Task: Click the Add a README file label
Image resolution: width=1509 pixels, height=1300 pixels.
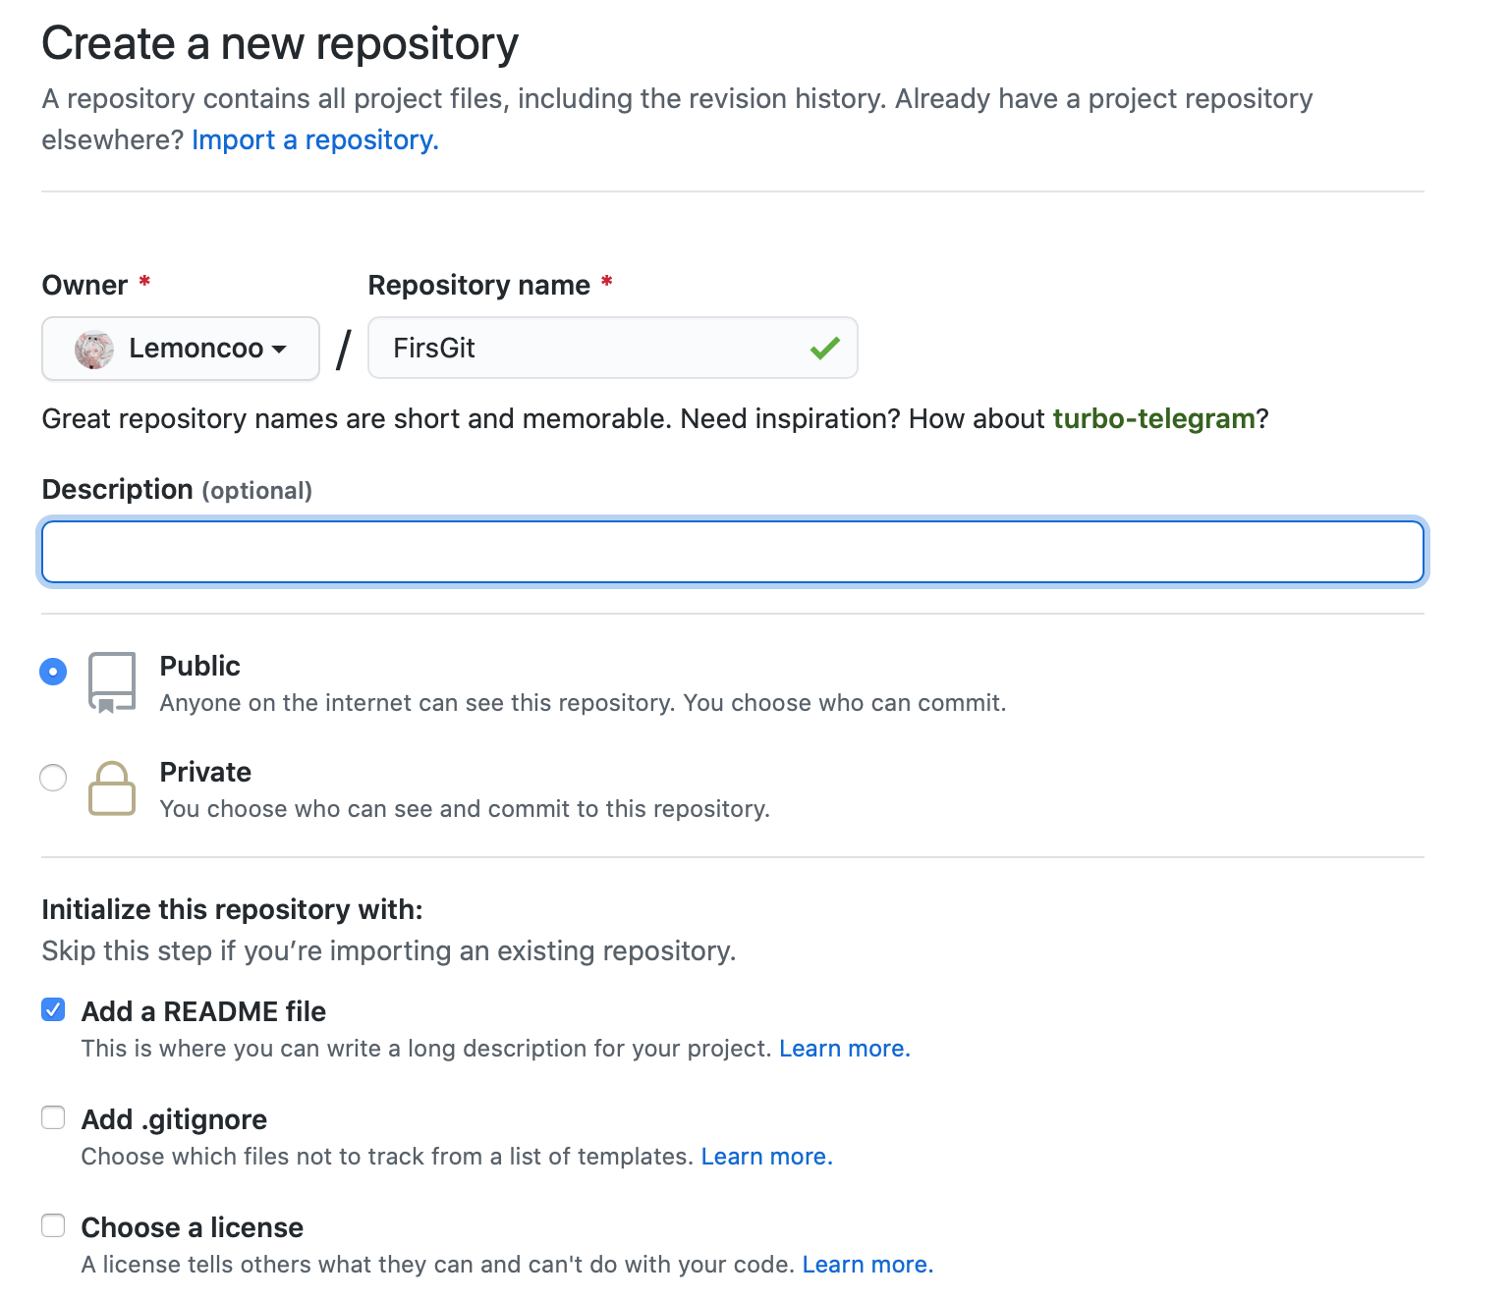Action: [203, 1011]
